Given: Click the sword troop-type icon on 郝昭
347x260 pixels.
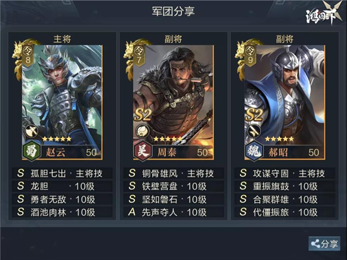Looking at the screenshot, I should (254, 131).
